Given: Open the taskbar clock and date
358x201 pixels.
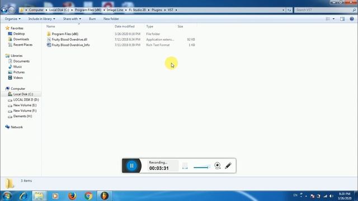Looking at the screenshot, I should [x=345, y=196].
